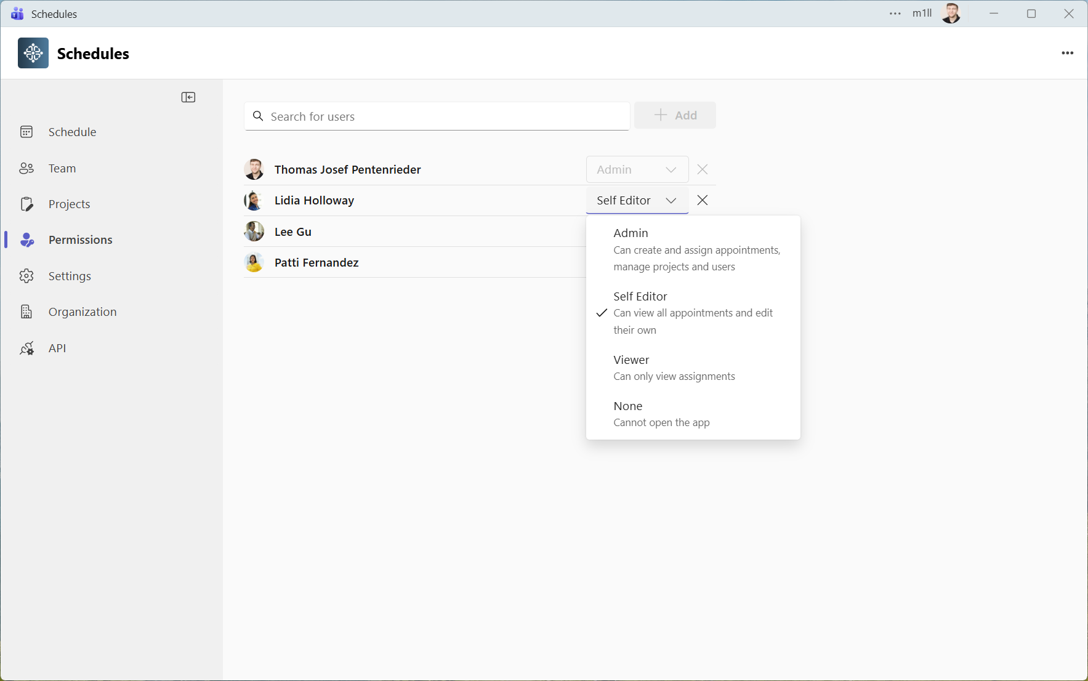1088x681 pixels.
Task: Select the Organization icon
Action: pyautogui.click(x=27, y=312)
